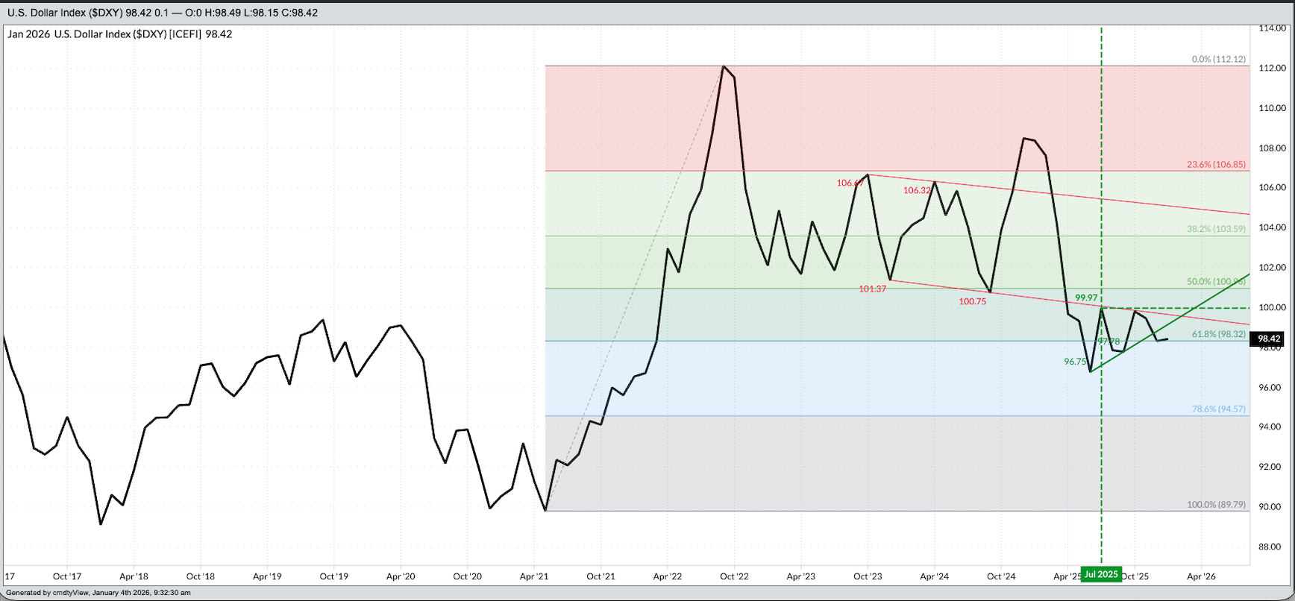Click the 112.00 y-axis price label
The height and width of the screenshot is (601, 1295).
click(1271, 68)
